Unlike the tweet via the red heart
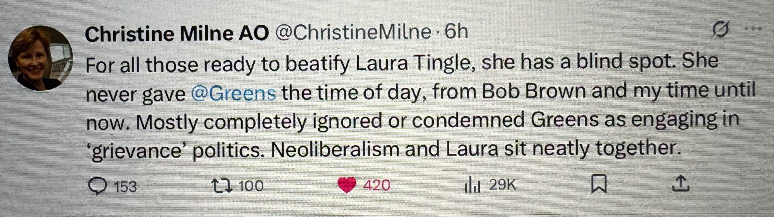This screenshot has width=774, height=217. pos(346,185)
